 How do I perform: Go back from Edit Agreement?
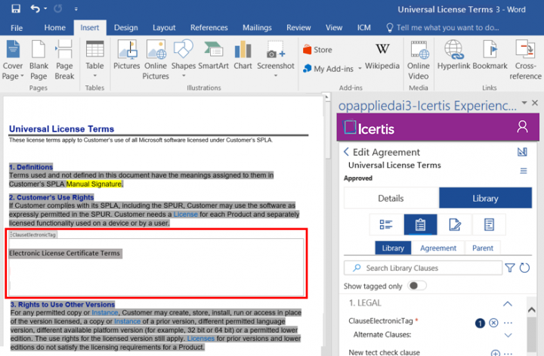tap(346, 152)
